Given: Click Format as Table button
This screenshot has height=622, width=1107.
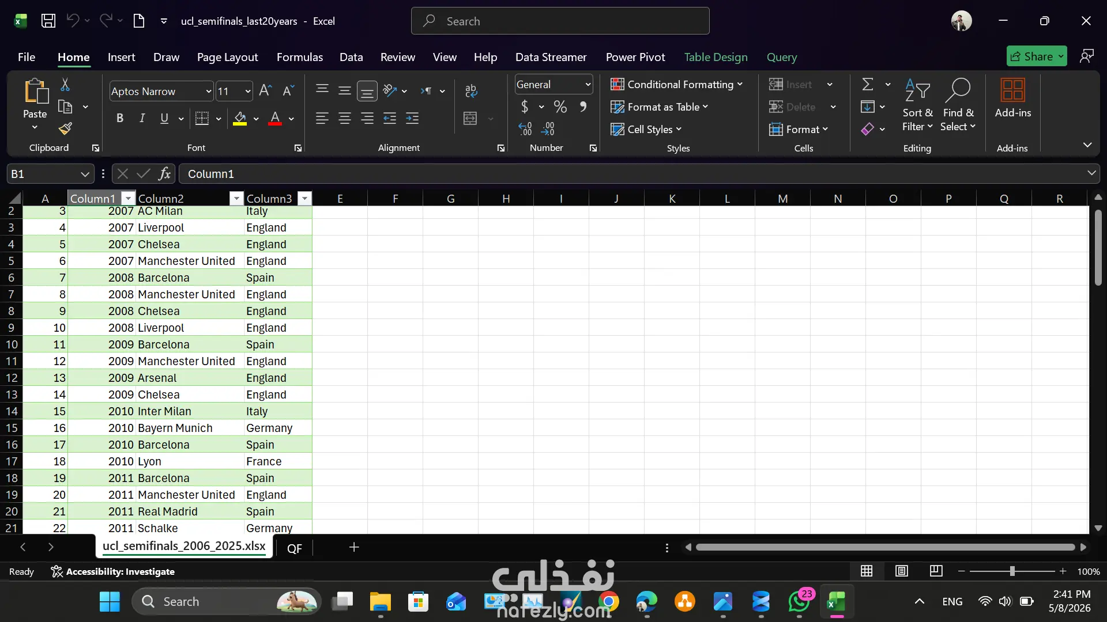Looking at the screenshot, I should [660, 107].
